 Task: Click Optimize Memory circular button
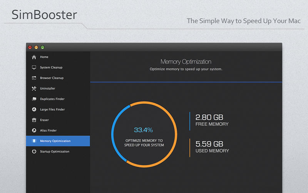click(x=144, y=143)
